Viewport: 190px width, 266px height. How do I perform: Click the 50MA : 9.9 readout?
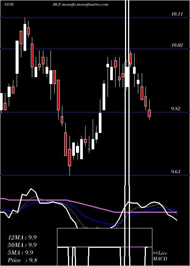[22, 245]
